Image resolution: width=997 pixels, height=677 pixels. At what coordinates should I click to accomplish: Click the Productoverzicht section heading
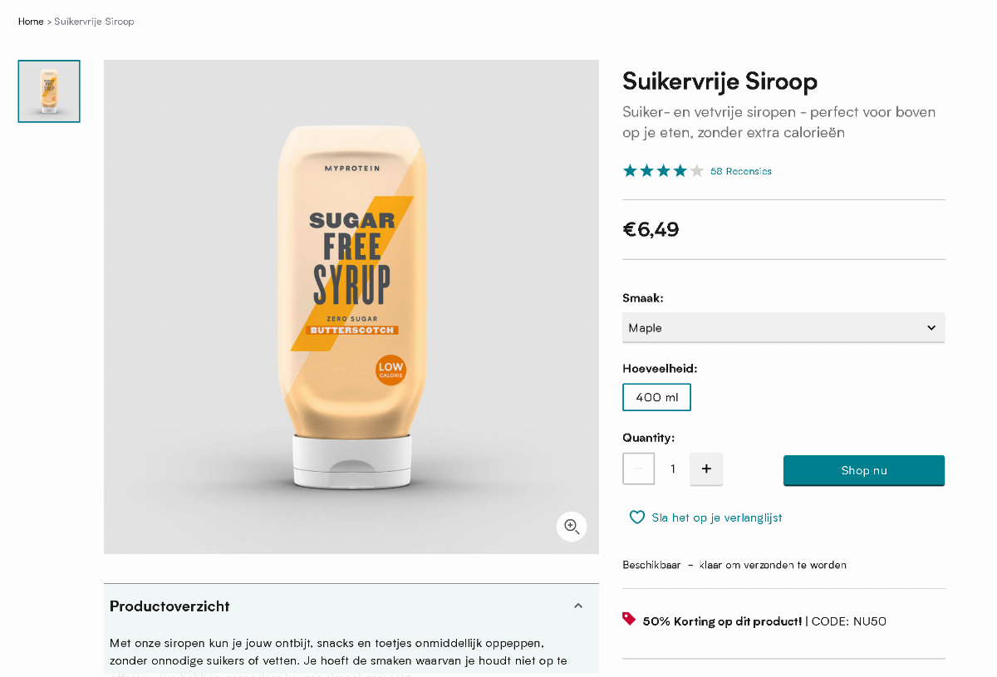point(169,606)
